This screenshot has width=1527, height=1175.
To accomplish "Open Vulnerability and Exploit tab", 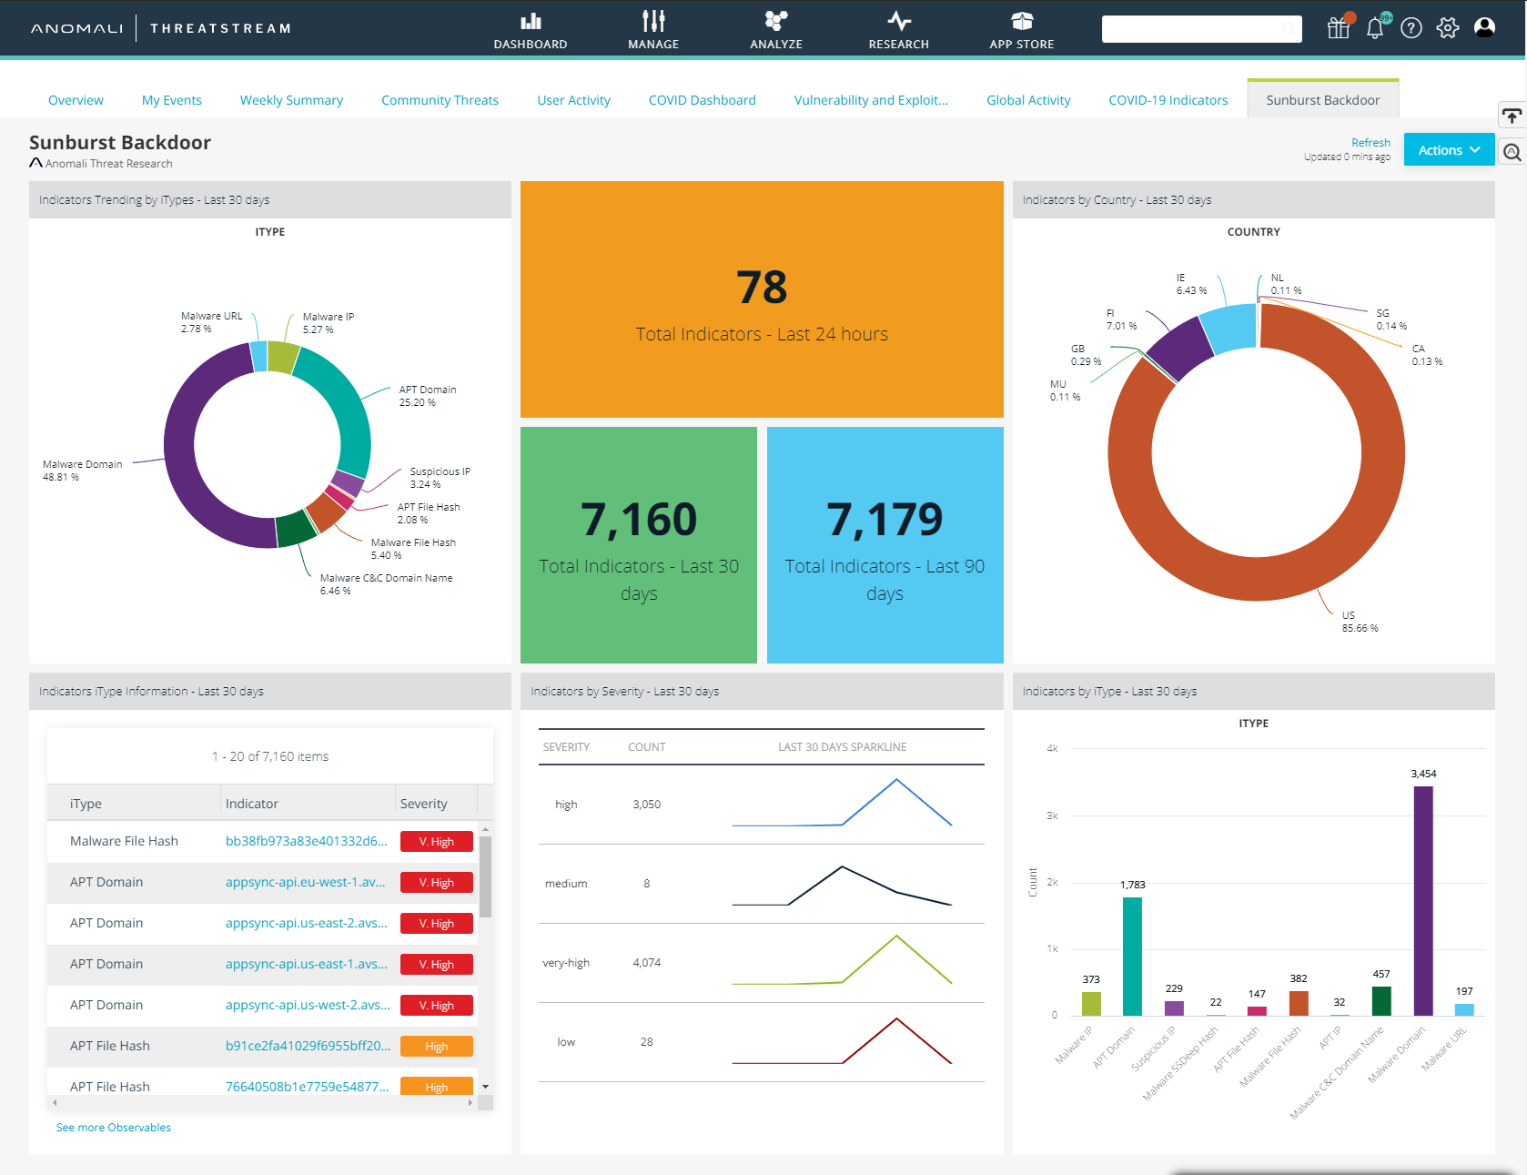I will pos(871,100).
